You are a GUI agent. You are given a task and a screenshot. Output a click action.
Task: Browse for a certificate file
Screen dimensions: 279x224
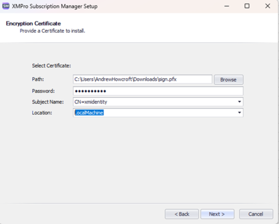[x=229, y=80]
